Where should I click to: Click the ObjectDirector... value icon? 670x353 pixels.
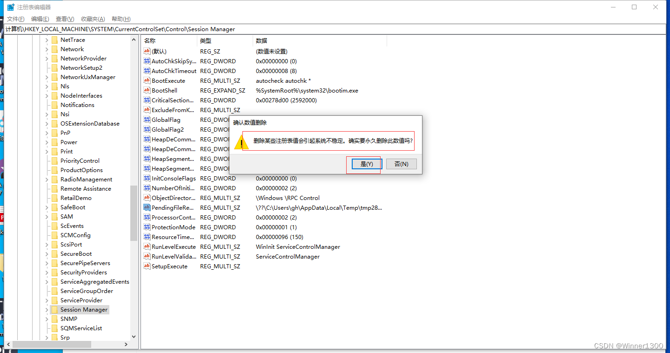coord(147,198)
